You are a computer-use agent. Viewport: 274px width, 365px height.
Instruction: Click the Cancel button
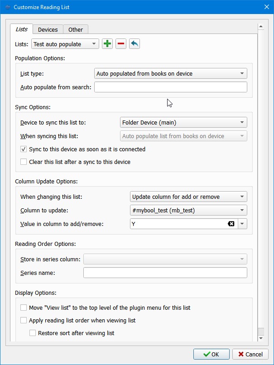tap(248, 354)
